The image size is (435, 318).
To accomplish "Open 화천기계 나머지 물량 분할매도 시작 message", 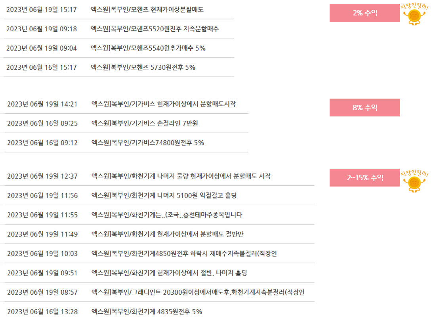I will (181, 176).
